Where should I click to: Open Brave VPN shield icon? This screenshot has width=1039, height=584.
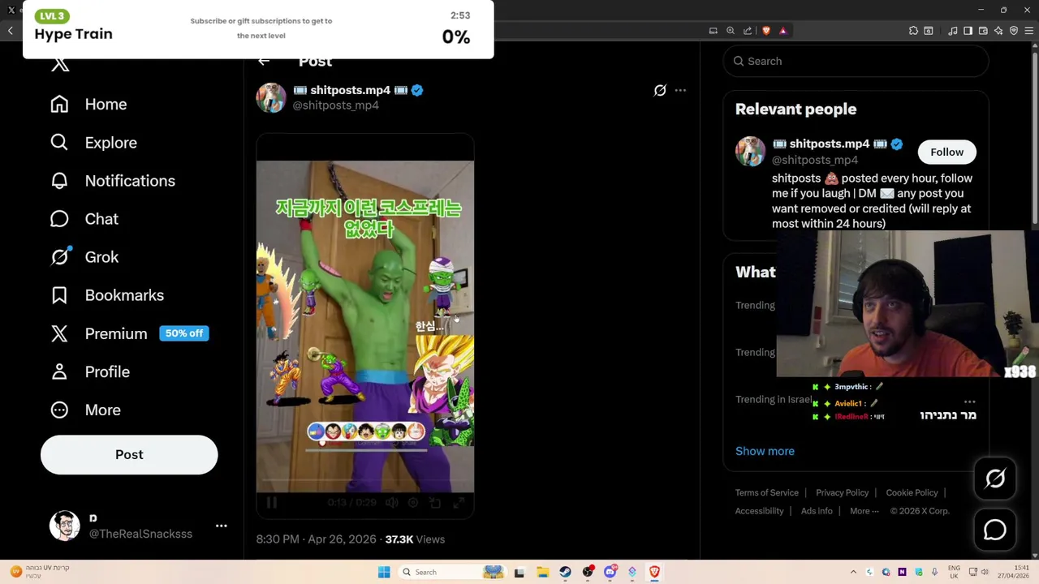(x=1014, y=31)
